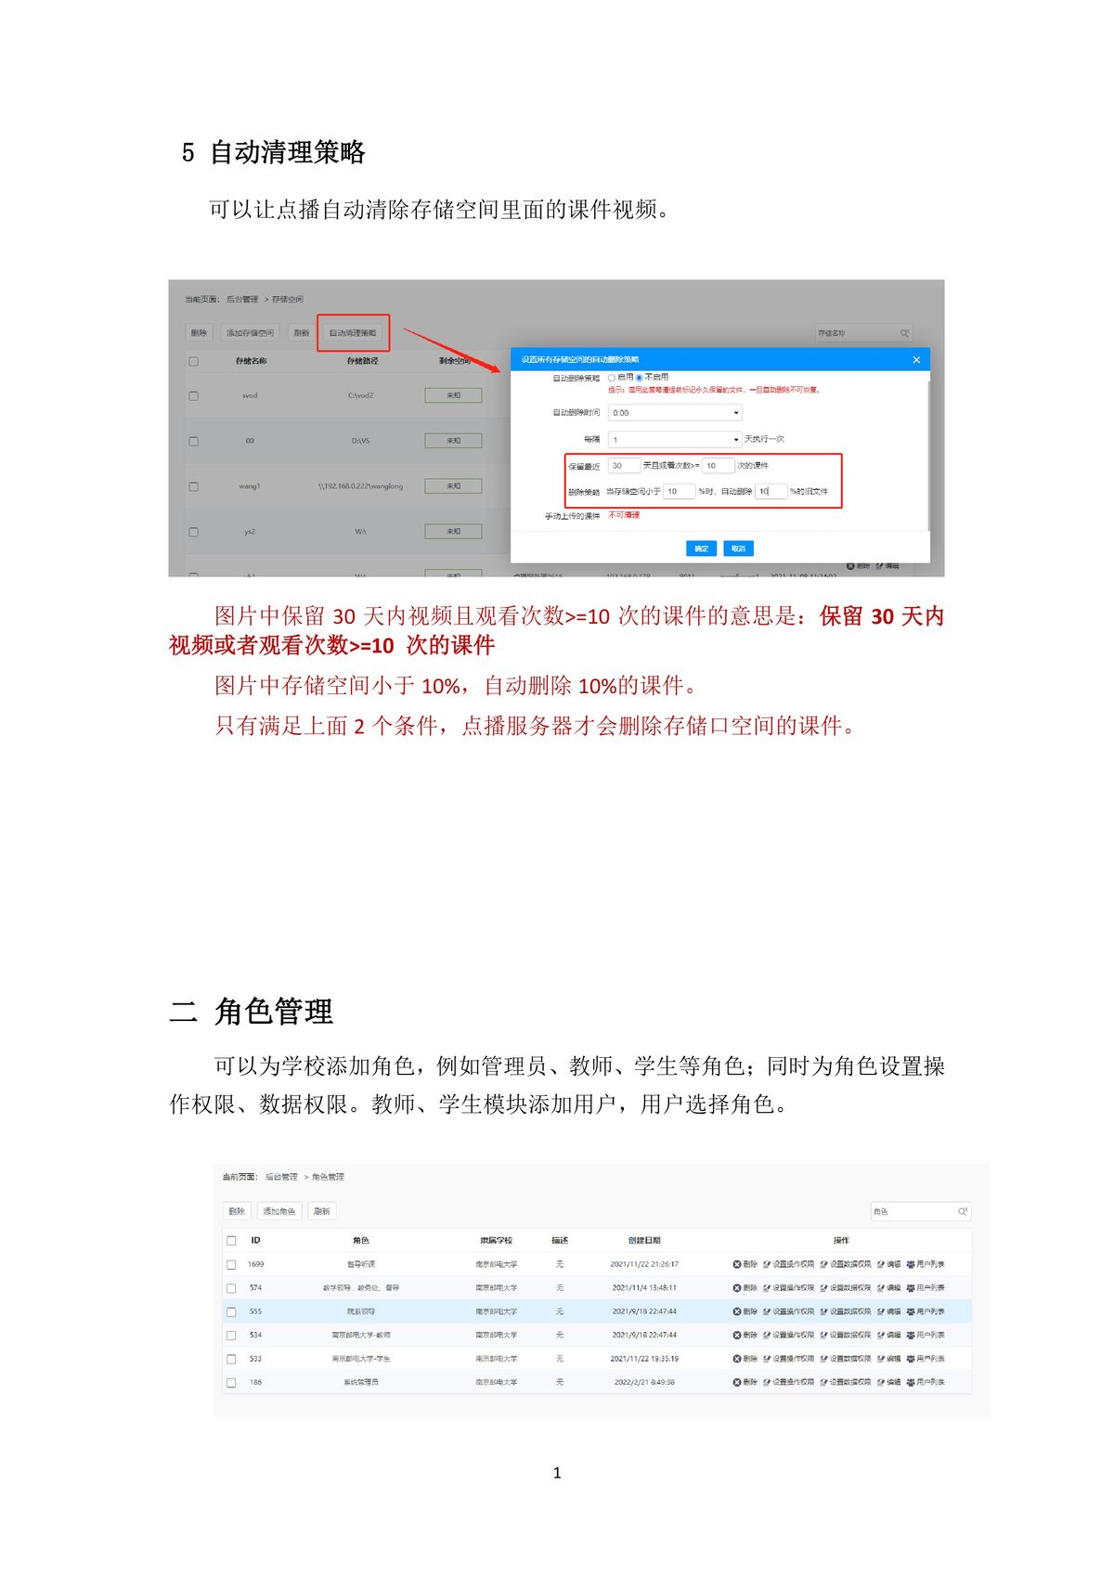Screen dimensions: 1114x1575
Task: Click the search icon in 角色 box
Action: [x=963, y=1211]
